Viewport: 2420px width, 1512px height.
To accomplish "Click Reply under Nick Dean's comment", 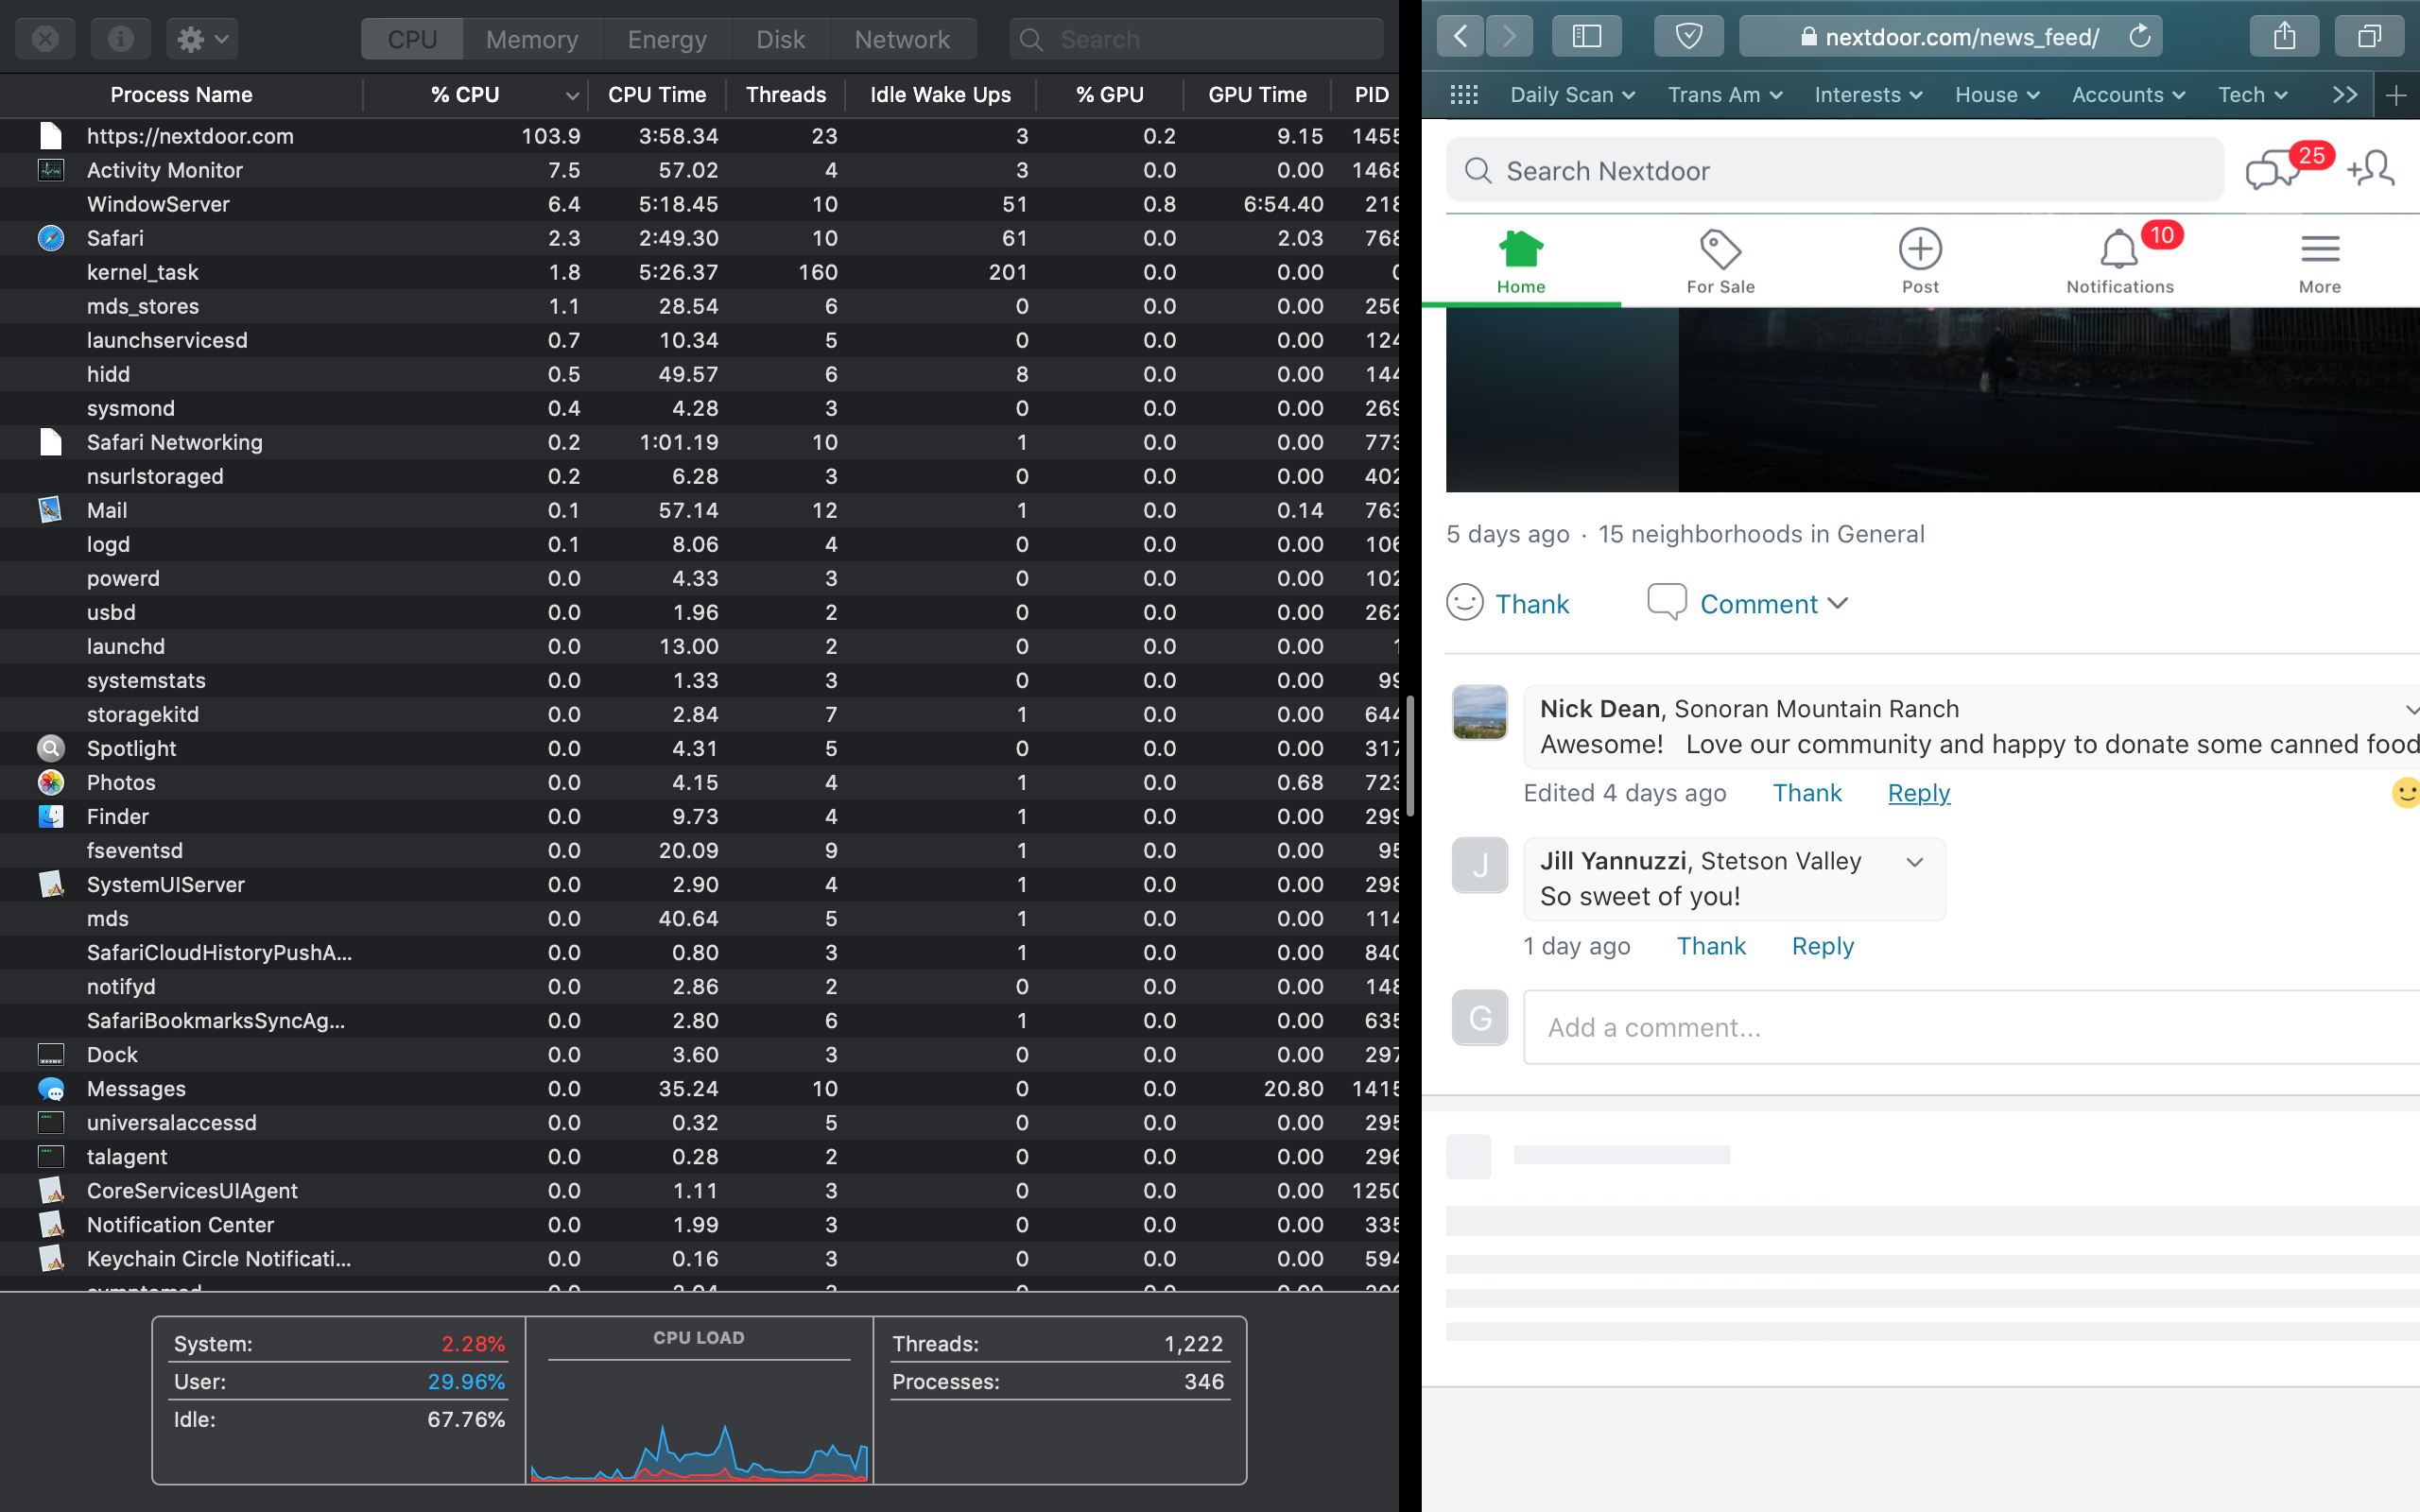I will pyautogui.click(x=1918, y=793).
